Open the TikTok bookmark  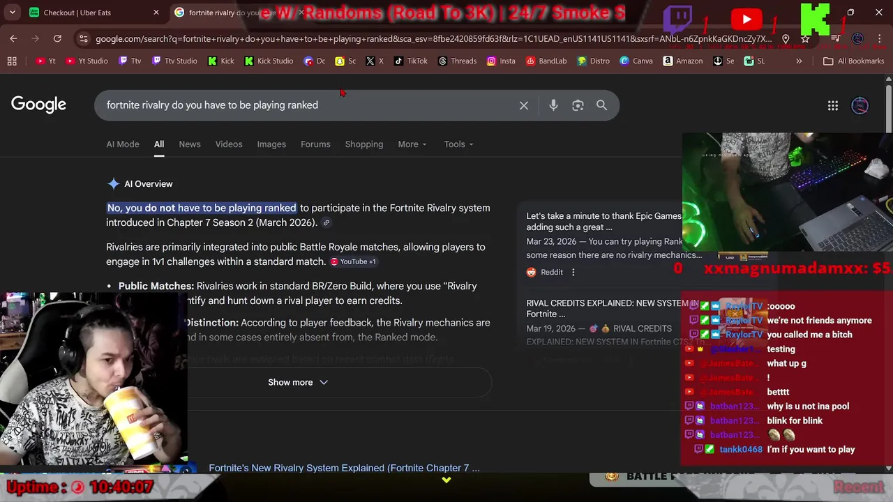click(410, 61)
